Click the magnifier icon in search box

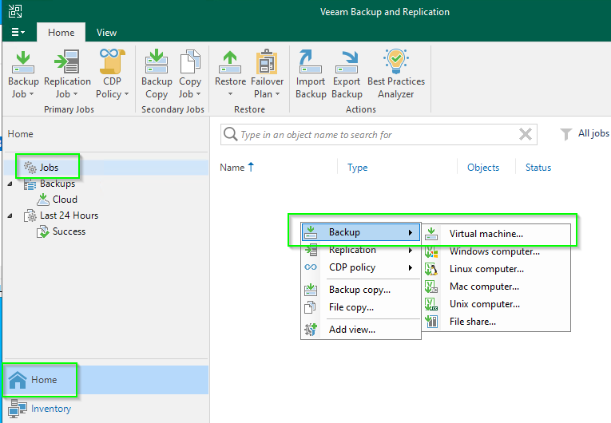tap(230, 134)
